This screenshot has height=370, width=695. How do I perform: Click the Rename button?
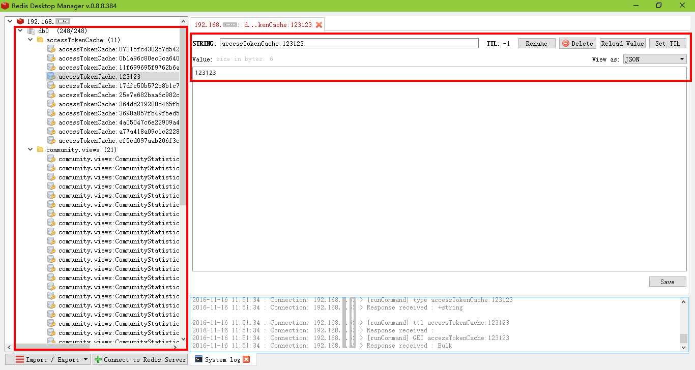(x=536, y=44)
